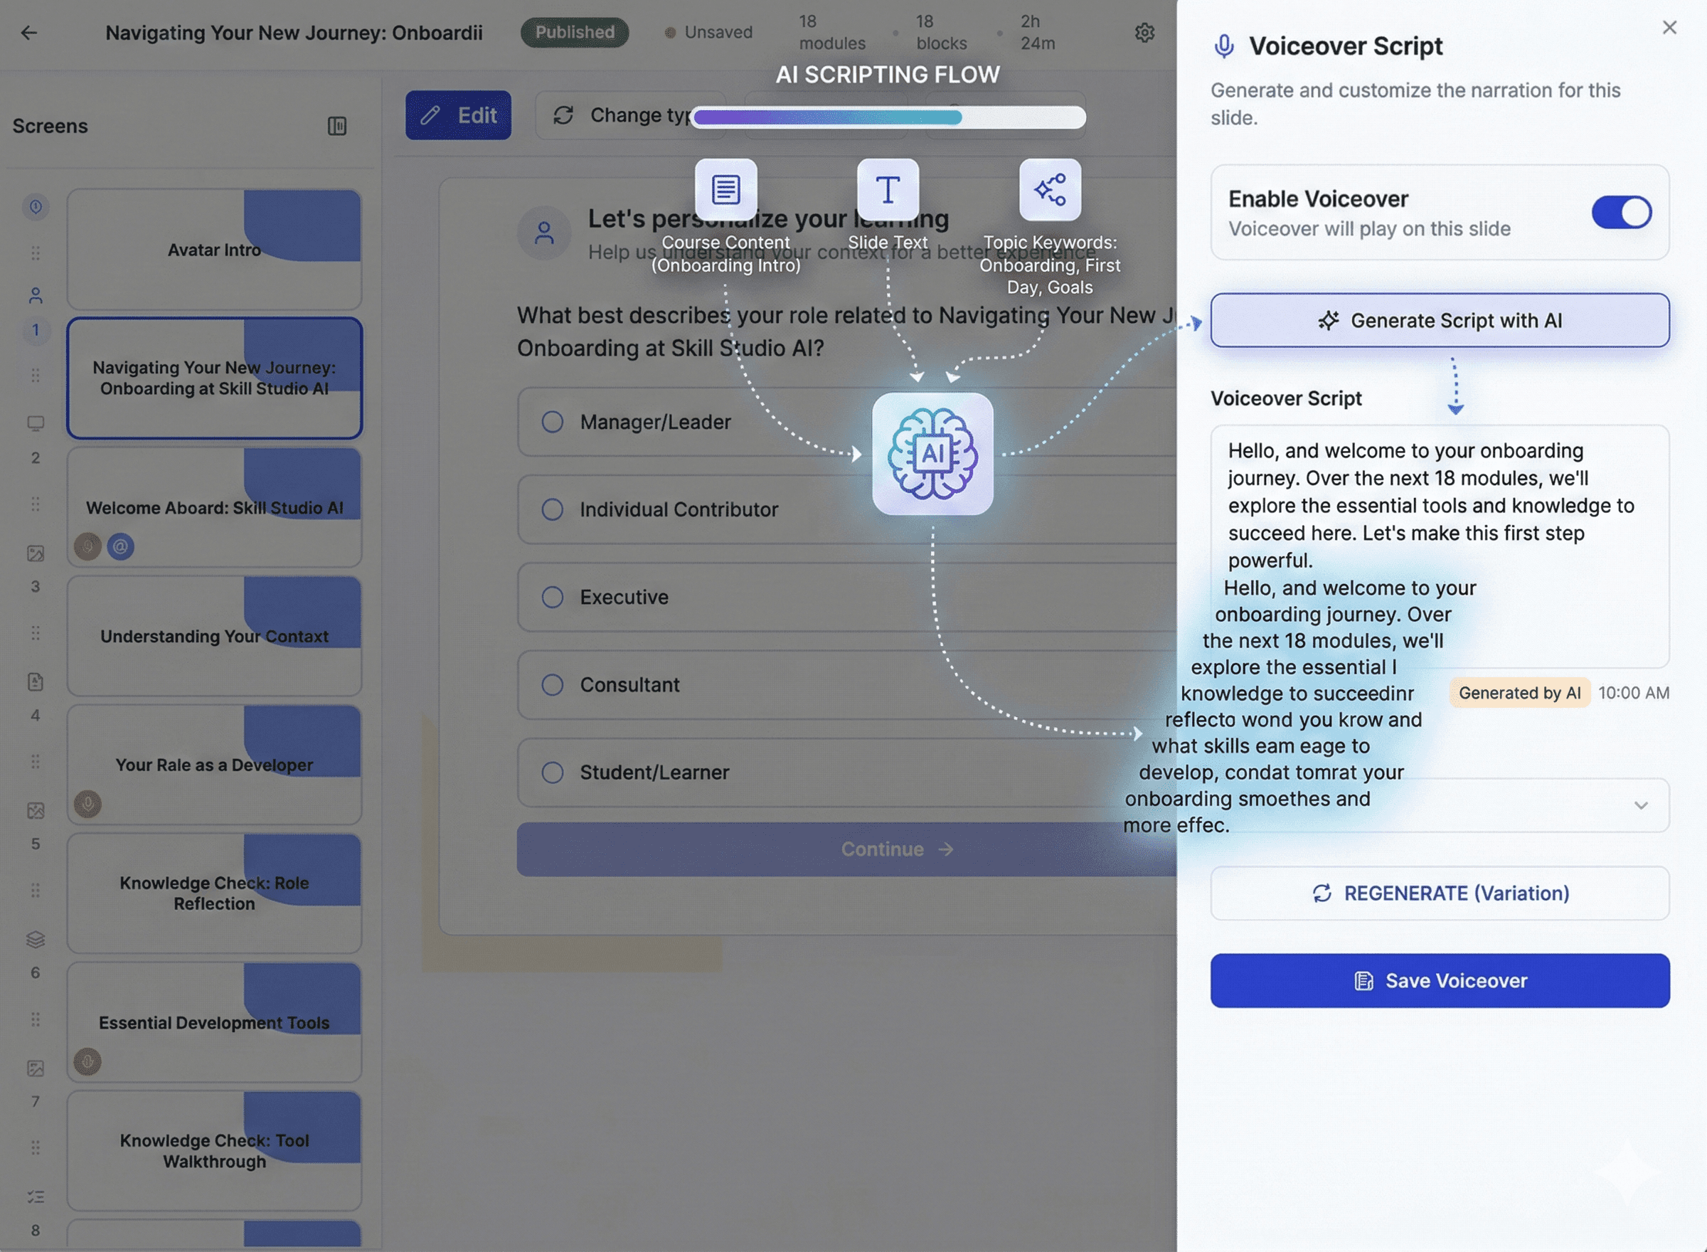
Task: Click the monitor icon above screen 2
Action: coord(36,423)
